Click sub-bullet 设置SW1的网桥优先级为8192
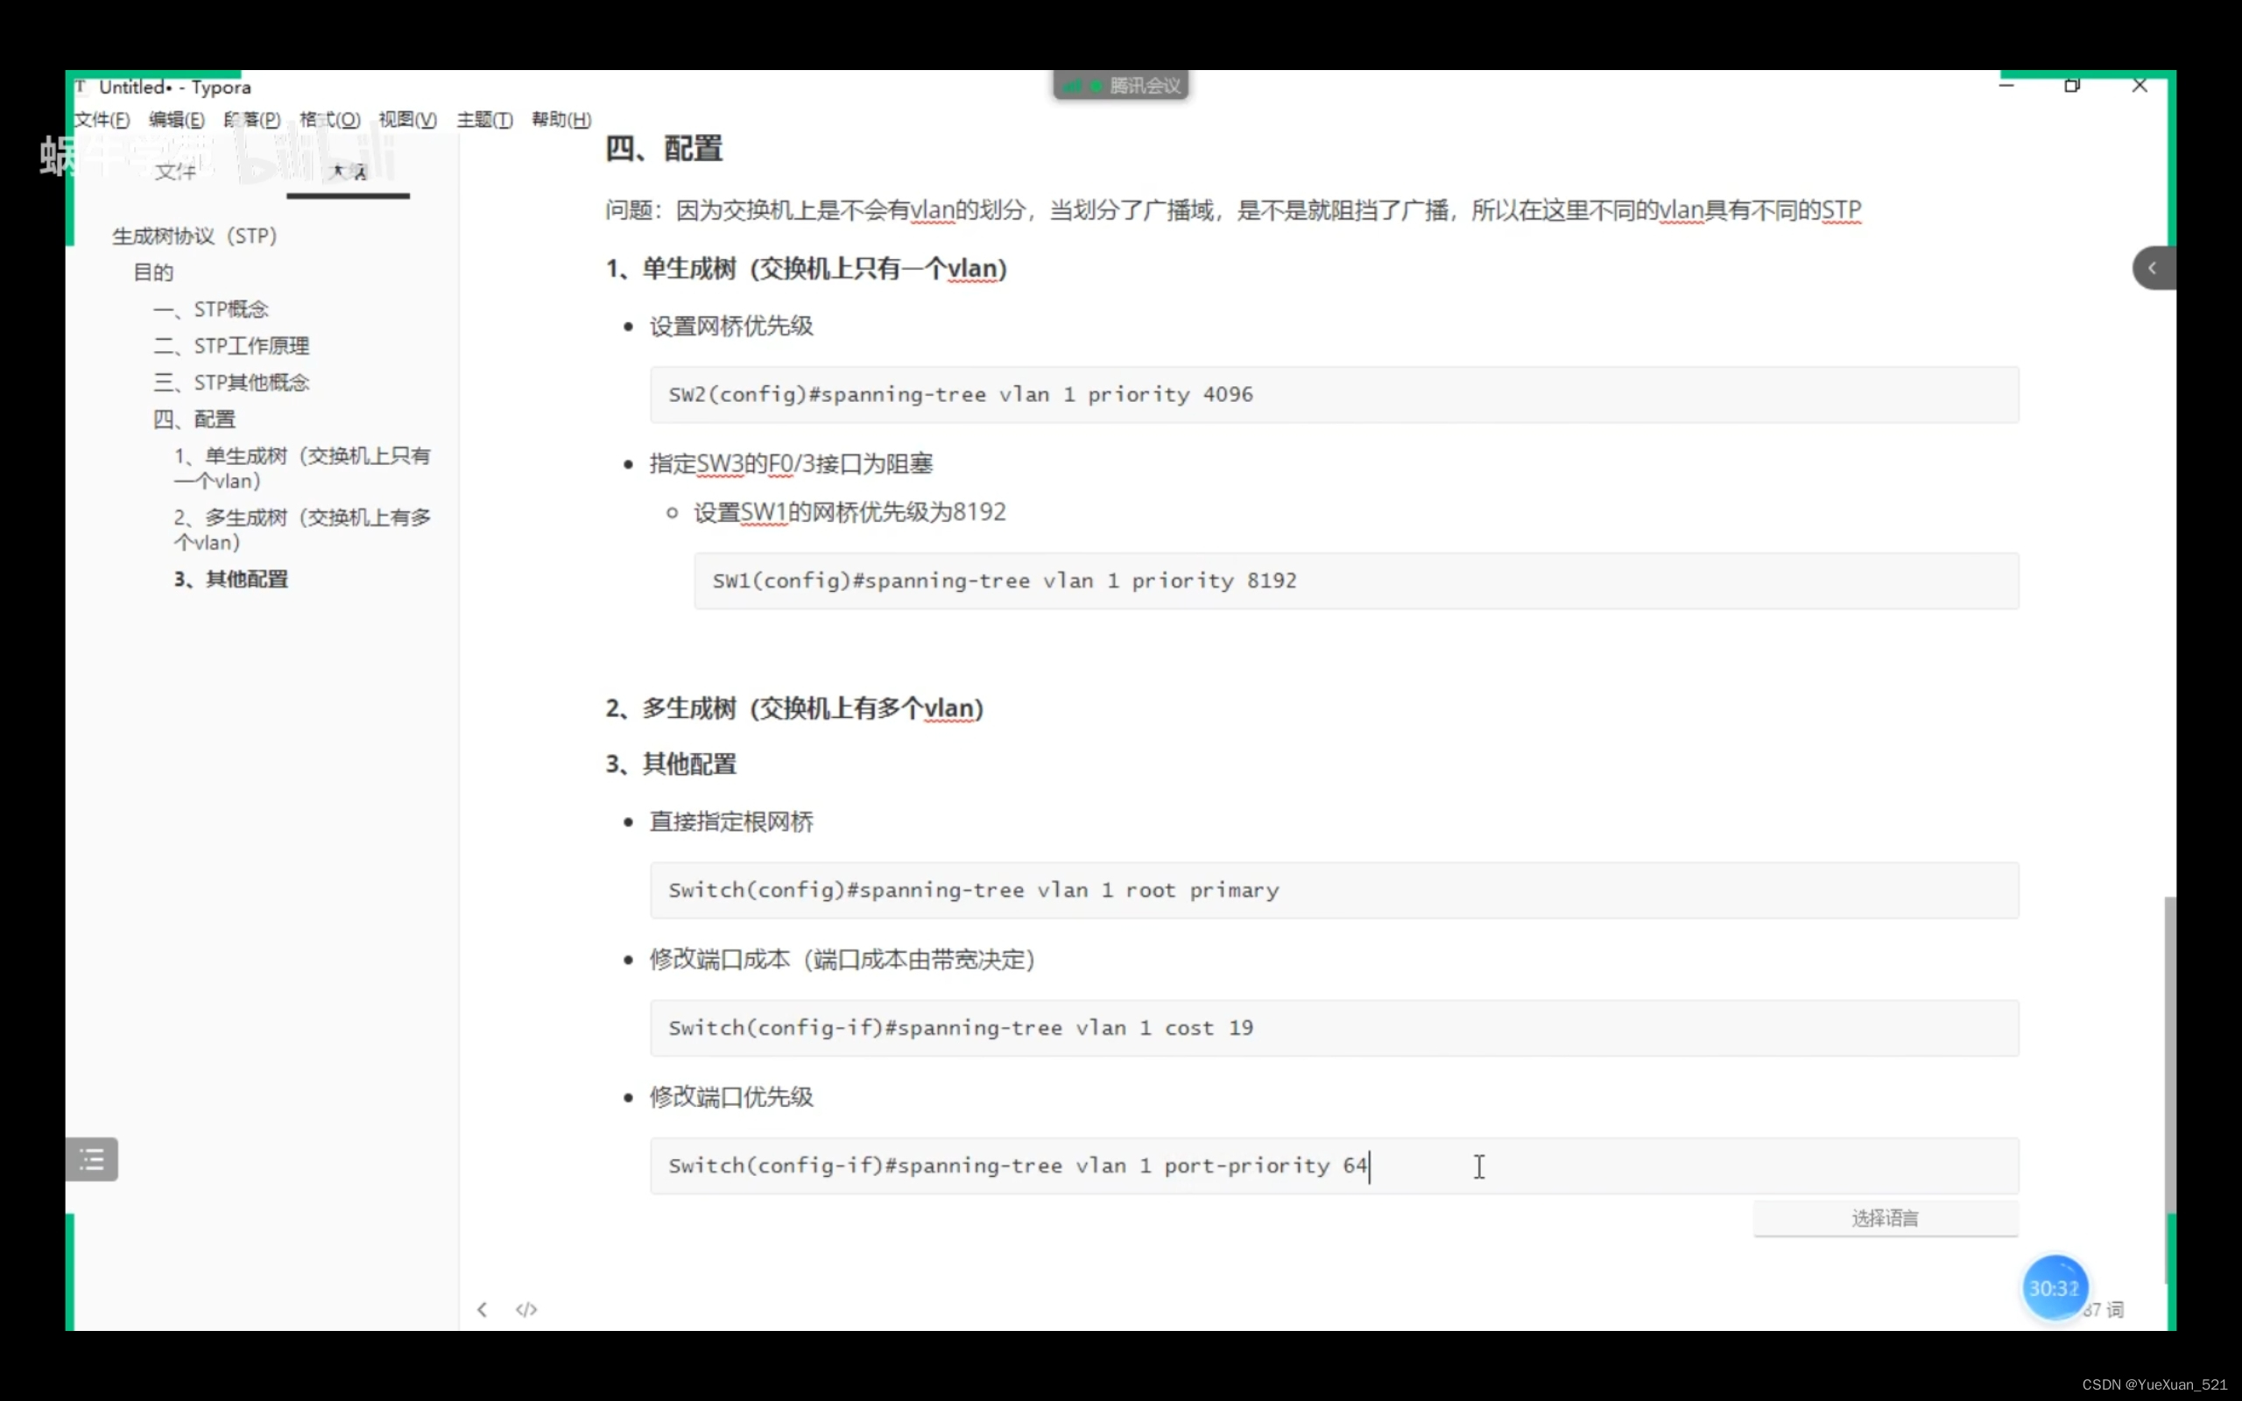 point(850,511)
